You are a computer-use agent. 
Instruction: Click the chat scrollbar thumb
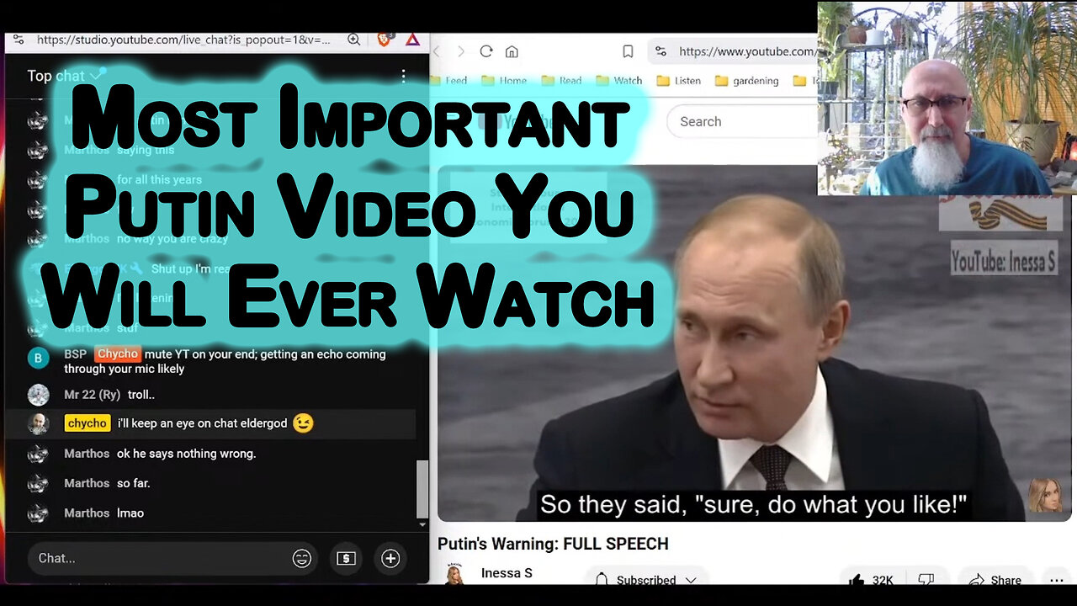[422, 488]
